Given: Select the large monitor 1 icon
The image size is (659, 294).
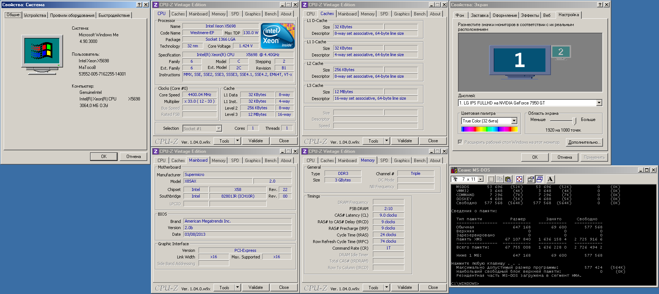Looking at the screenshot, I should 519,60.
